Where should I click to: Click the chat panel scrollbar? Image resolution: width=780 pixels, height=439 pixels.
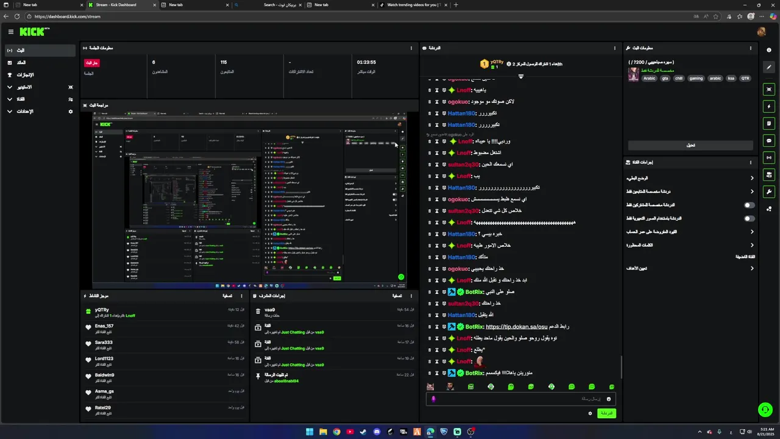point(621,367)
